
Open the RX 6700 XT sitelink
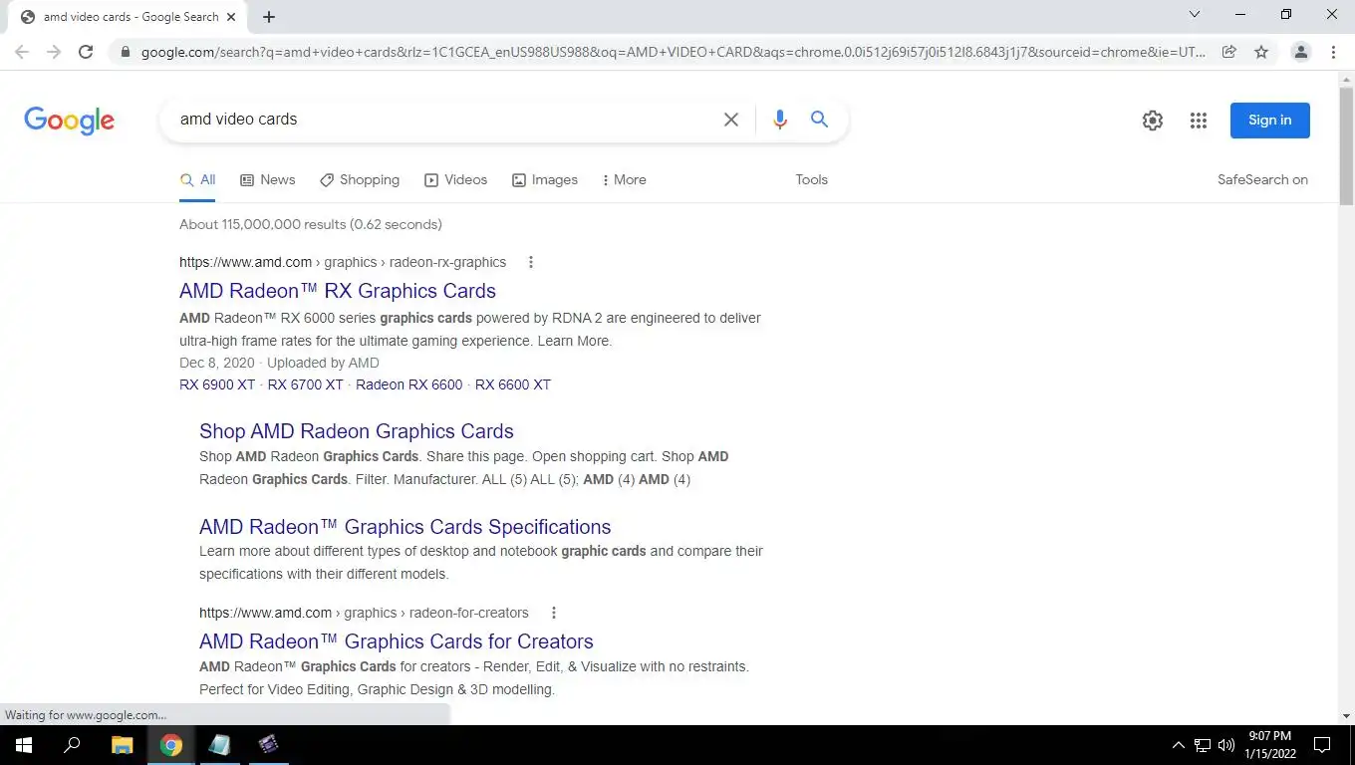(305, 384)
